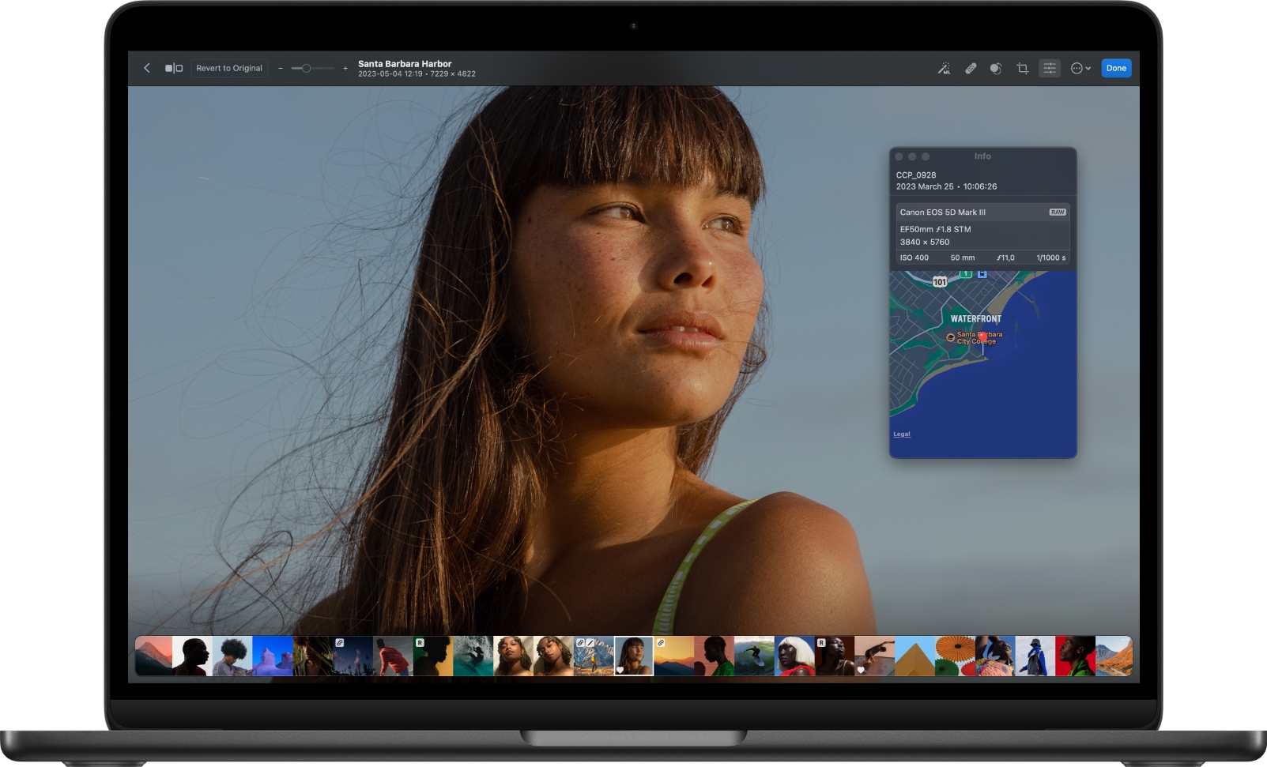Zoom out using the minus control
This screenshot has height=767, width=1267.
point(281,68)
